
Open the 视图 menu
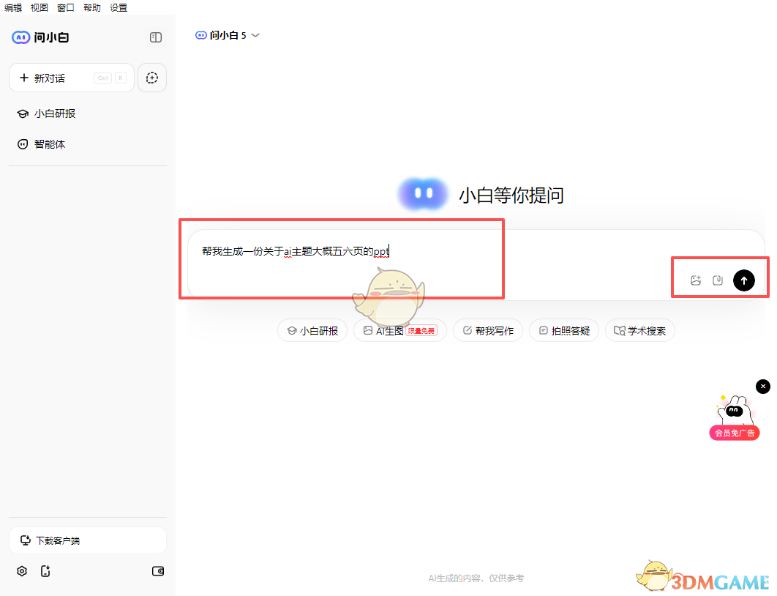[x=39, y=7]
